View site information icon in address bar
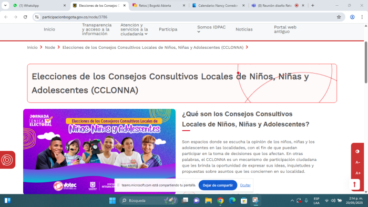368x207 pixels. [x=37, y=17]
